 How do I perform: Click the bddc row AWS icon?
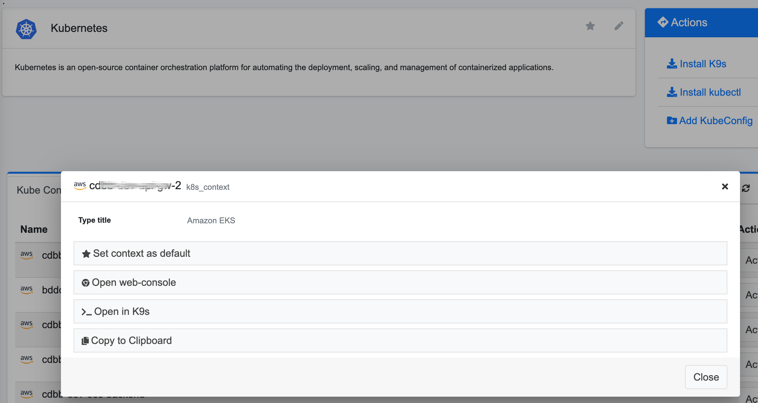[27, 290]
